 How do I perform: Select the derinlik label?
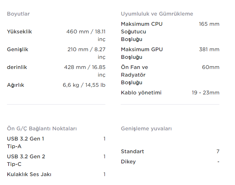(x=17, y=67)
